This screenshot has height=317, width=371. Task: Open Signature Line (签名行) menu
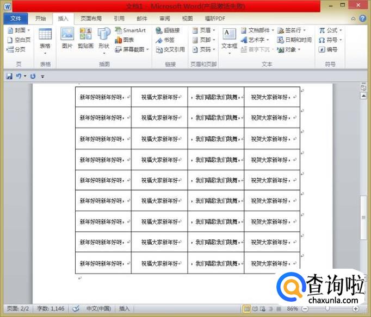pyautogui.click(x=292, y=30)
